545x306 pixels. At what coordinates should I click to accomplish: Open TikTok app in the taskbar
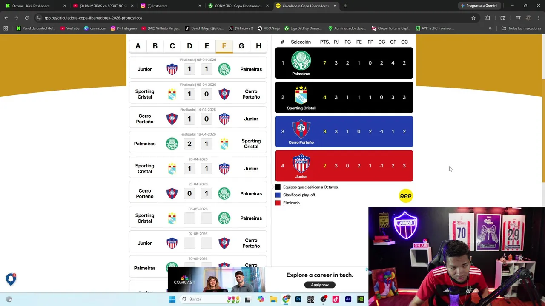[x=336, y=299]
